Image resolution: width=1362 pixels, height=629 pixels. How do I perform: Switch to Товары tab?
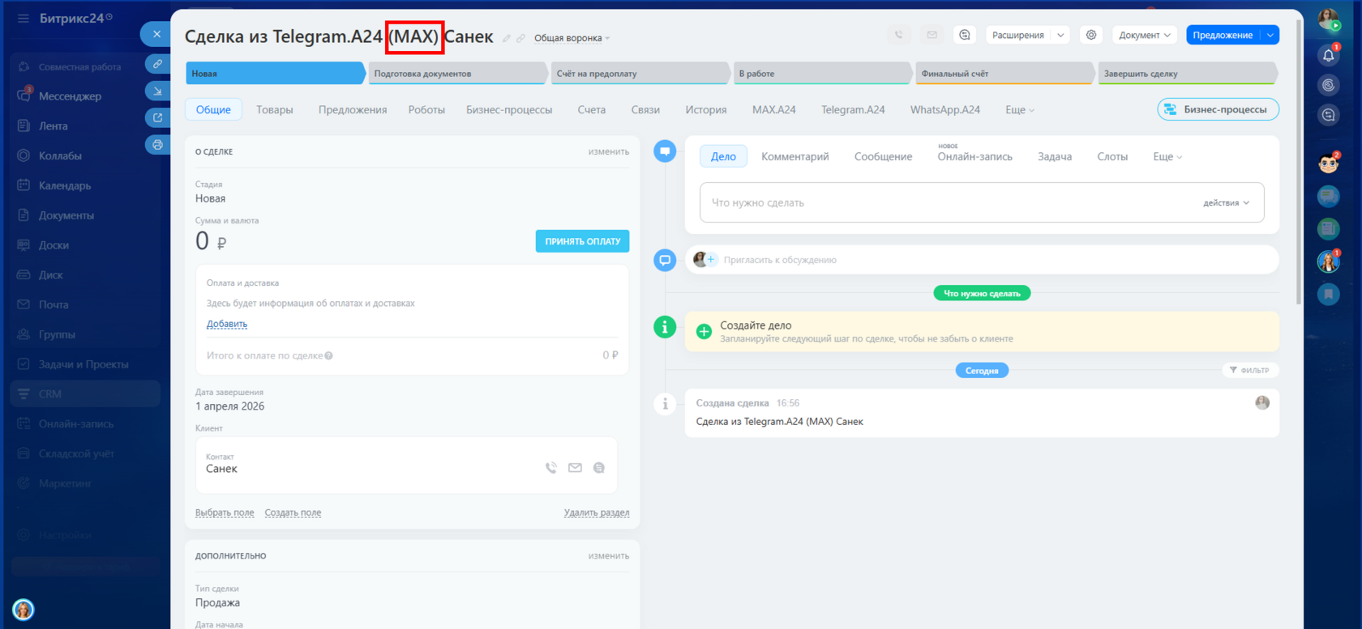pyautogui.click(x=275, y=110)
